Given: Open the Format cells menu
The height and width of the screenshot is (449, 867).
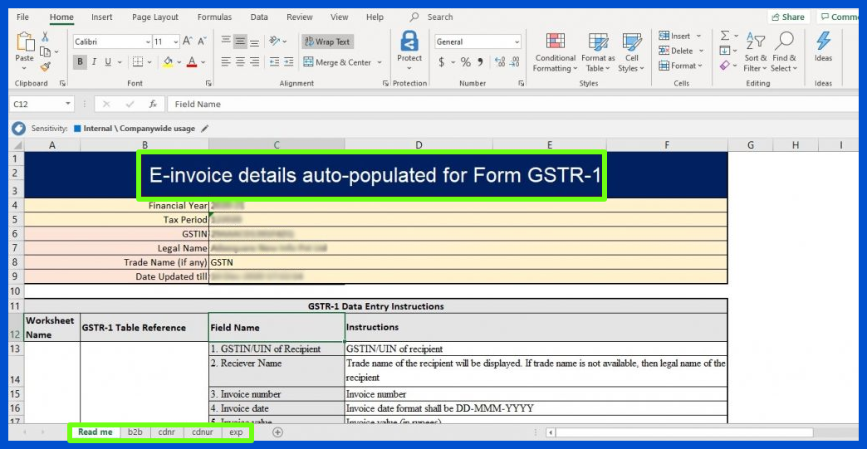Looking at the screenshot, I should pyautogui.click(x=680, y=66).
